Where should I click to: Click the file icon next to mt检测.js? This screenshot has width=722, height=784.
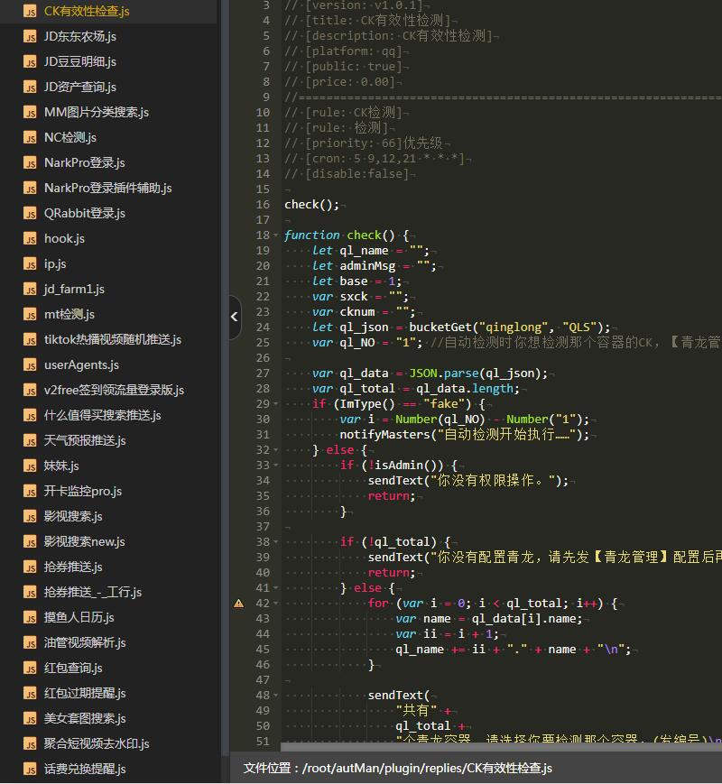click(29, 315)
